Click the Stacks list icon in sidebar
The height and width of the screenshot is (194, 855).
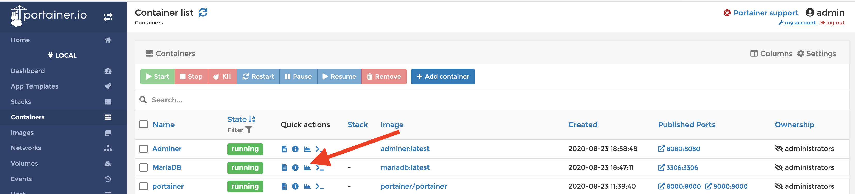pos(108,102)
